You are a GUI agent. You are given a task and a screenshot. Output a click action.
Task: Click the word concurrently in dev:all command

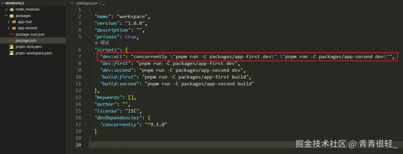tap(150, 57)
